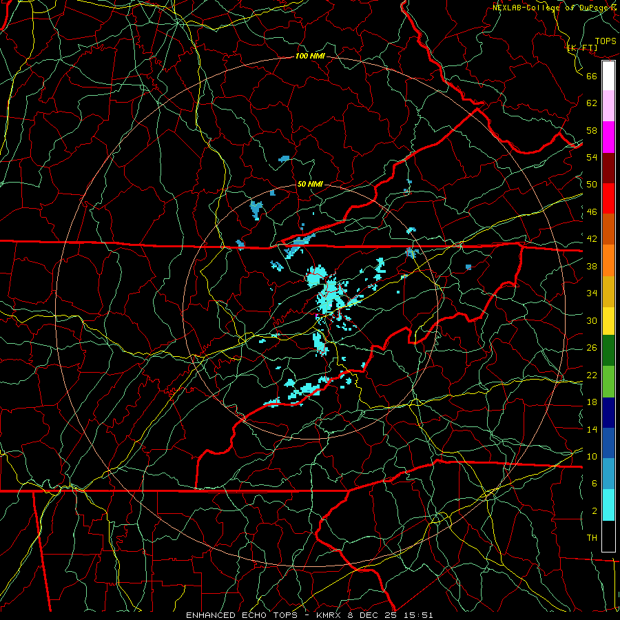The width and height of the screenshot is (620, 620).
Task: Select the legend value 22
Action: (592, 375)
